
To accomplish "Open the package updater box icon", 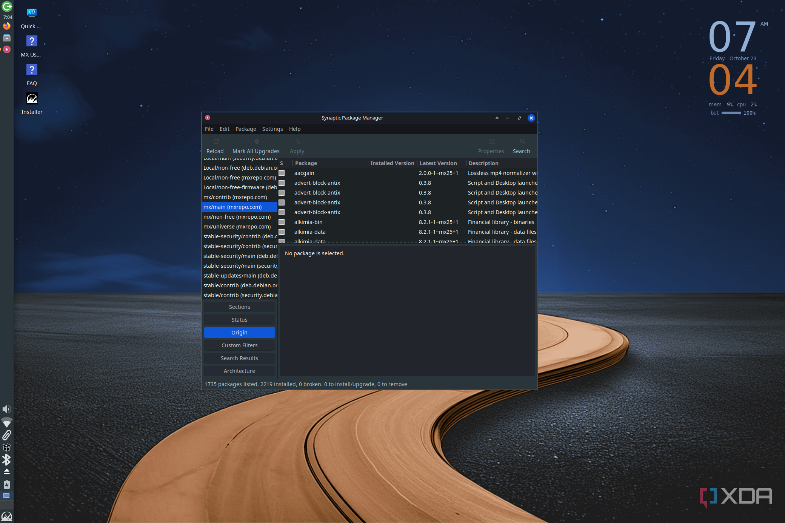I will pos(7,448).
